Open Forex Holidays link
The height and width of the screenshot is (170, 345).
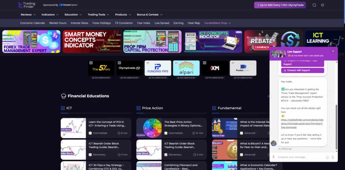coord(101,23)
